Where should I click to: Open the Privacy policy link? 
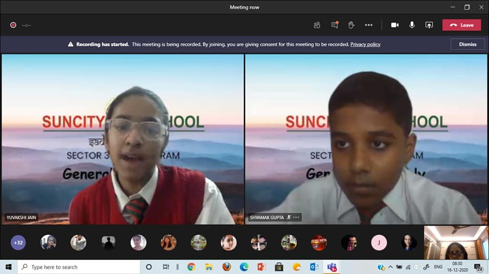click(x=365, y=44)
